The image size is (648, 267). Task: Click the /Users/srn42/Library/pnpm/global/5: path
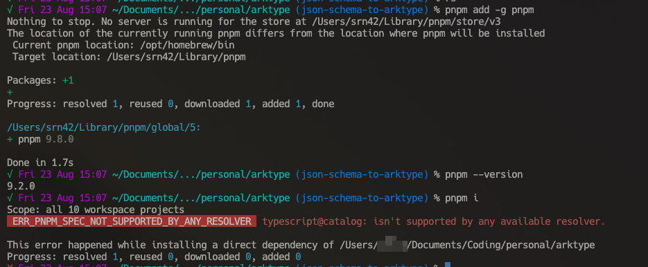coord(104,127)
